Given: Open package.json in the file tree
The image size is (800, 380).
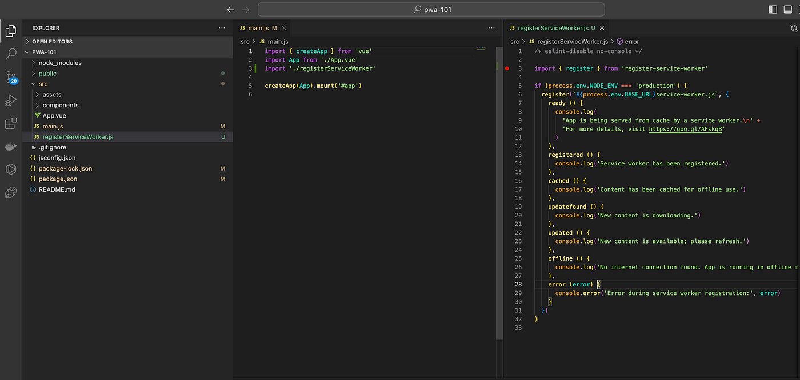Looking at the screenshot, I should [57, 179].
